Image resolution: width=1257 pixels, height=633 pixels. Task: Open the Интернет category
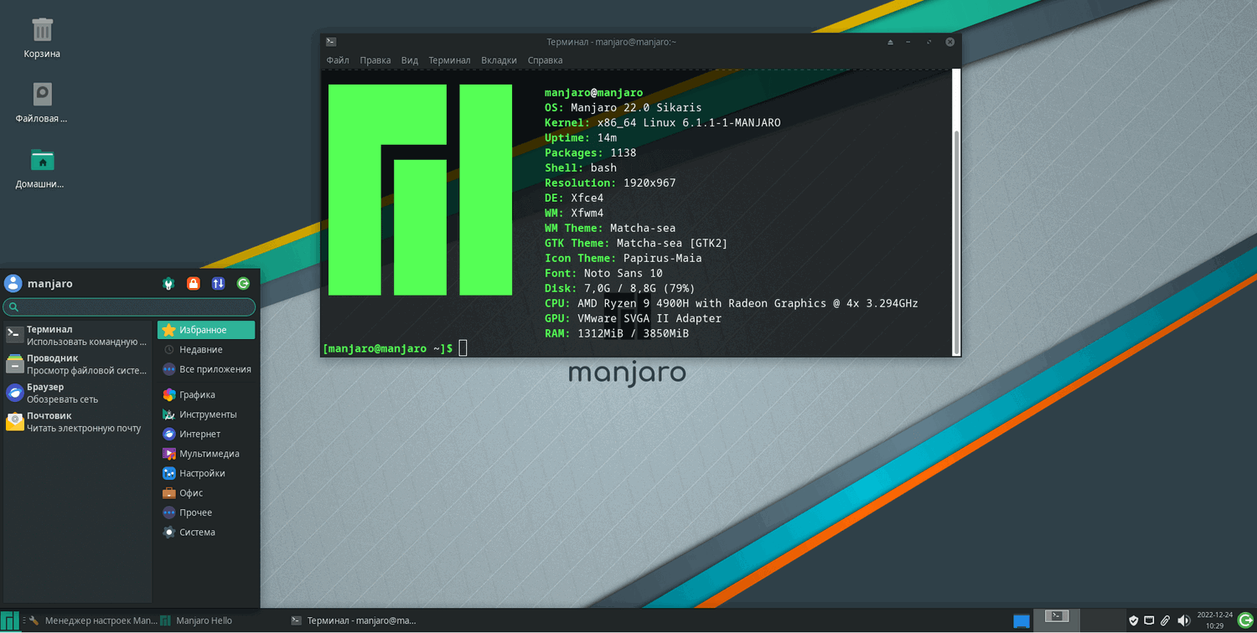[206, 434]
